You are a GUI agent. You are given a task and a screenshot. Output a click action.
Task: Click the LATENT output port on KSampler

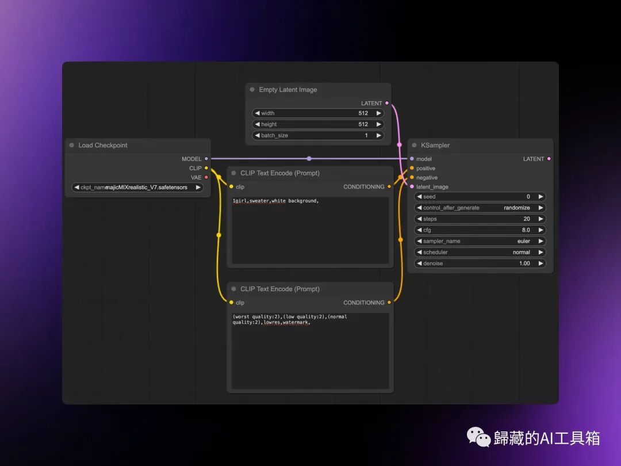[x=549, y=159]
